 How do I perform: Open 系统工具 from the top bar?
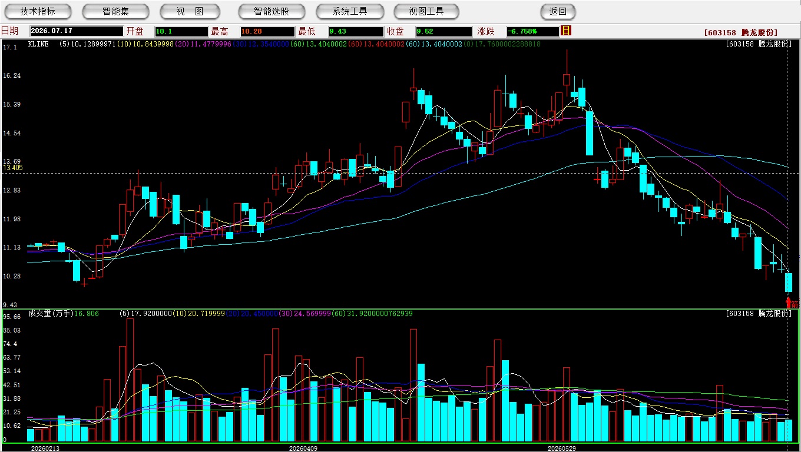(350, 12)
